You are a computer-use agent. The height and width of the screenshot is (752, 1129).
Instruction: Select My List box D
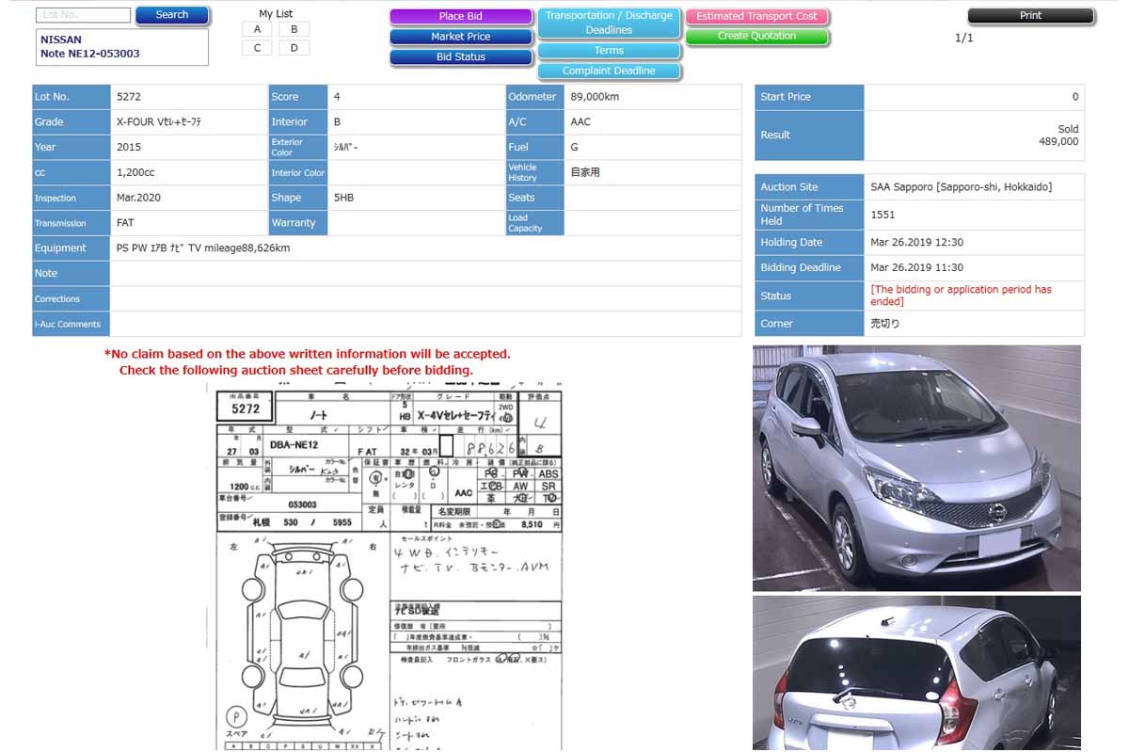point(294,48)
